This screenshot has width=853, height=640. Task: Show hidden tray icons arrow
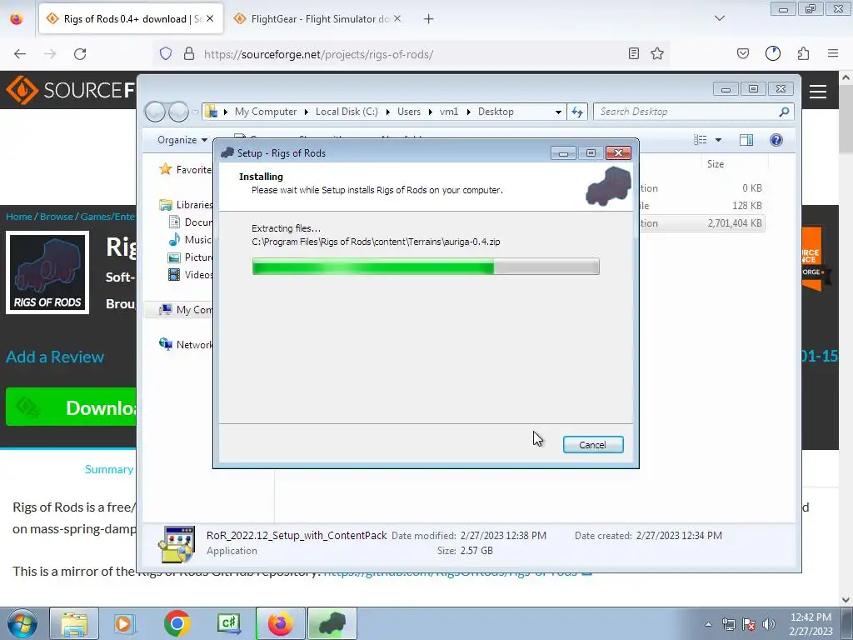pos(708,624)
